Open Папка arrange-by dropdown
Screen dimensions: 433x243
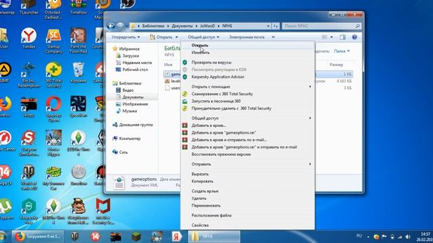click(x=342, y=51)
